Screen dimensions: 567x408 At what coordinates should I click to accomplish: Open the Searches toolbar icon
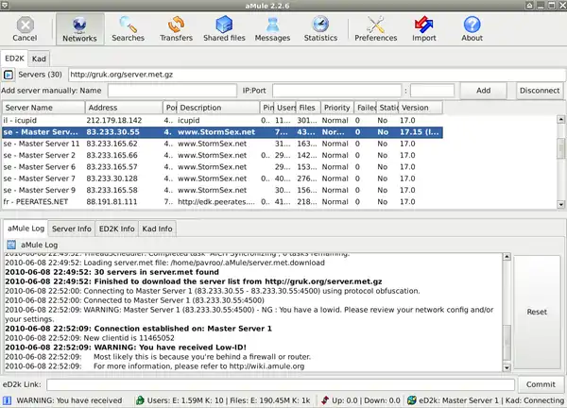tap(129, 27)
